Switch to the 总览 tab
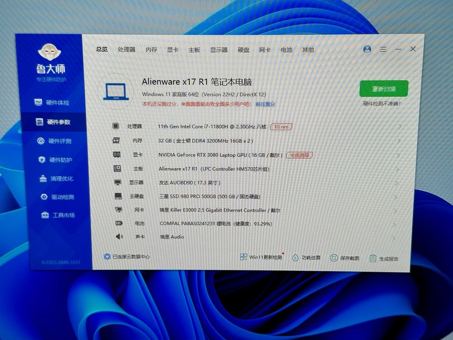The width and height of the screenshot is (453, 340). coord(102,50)
